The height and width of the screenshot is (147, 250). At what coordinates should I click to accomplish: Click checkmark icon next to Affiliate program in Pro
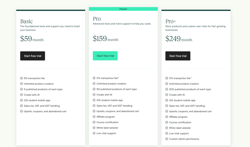pyautogui.click(x=94, y=117)
